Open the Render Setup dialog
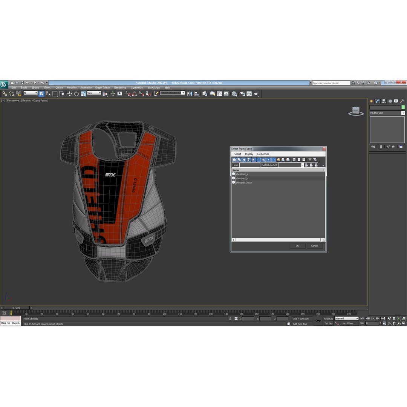 pos(242,94)
